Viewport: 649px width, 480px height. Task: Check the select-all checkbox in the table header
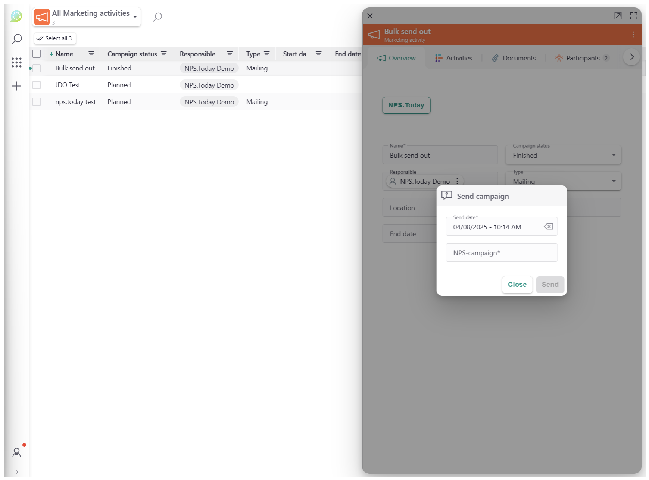click(37, 53)
